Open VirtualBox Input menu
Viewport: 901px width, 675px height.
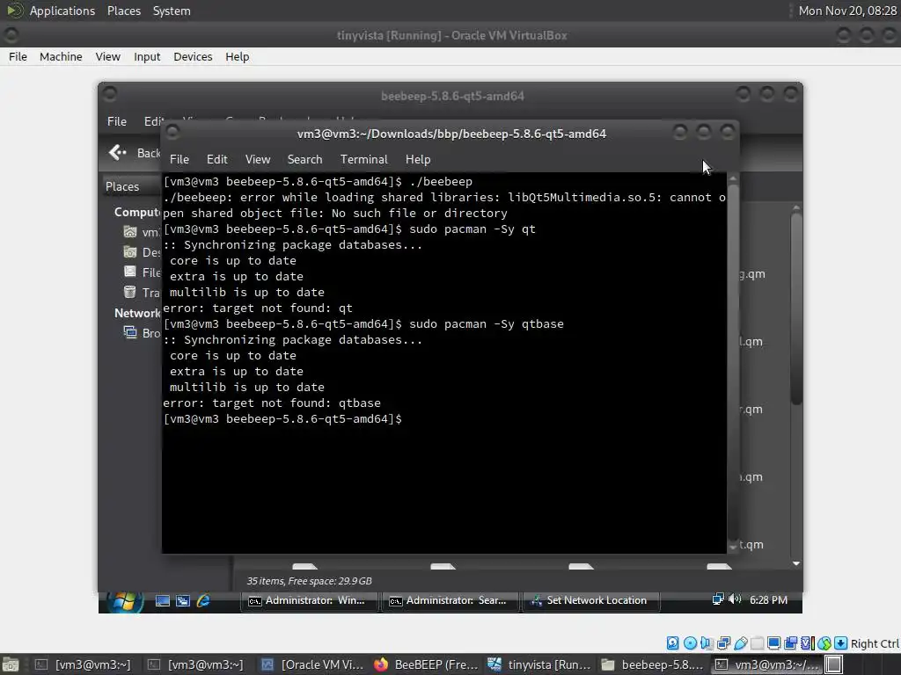(147, 57)
